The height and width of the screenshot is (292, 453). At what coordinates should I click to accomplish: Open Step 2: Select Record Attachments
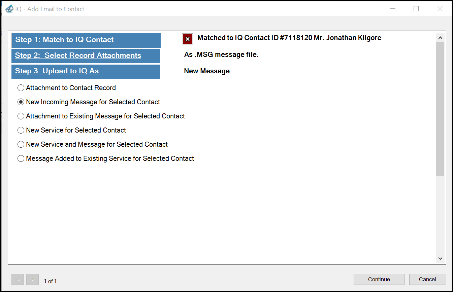pyautogui.click(x=86, y=56)
